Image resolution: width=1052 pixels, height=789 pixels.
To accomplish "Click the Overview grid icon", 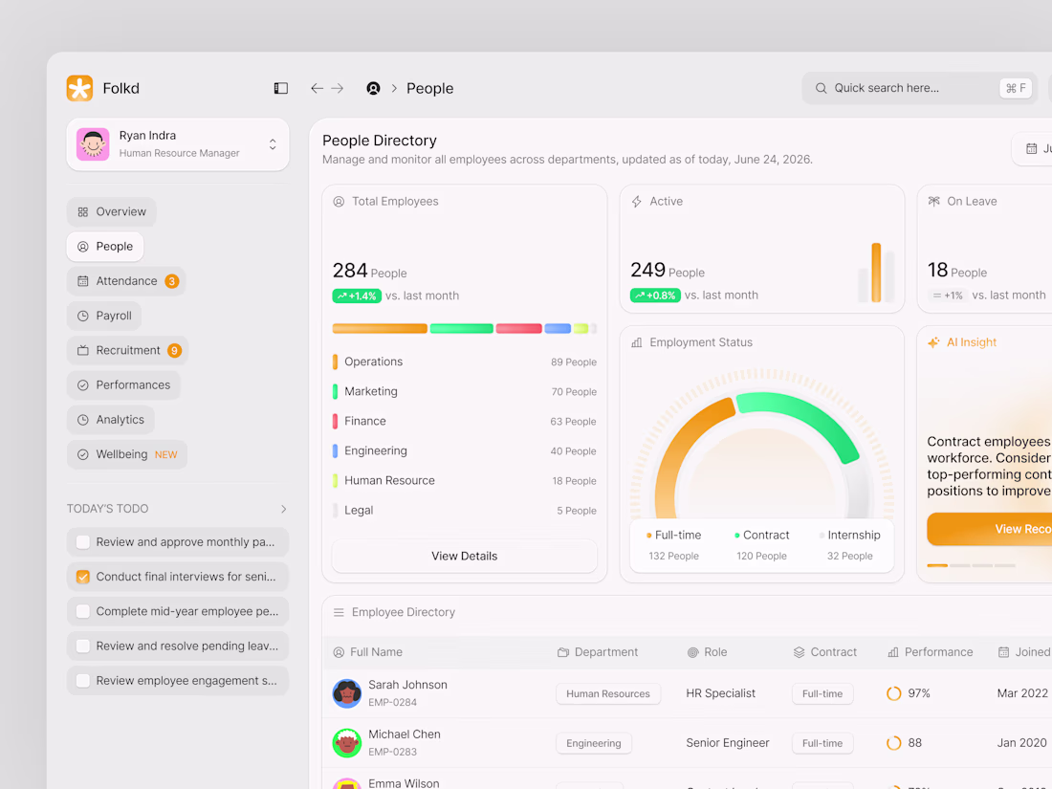I will pos(82,212).
